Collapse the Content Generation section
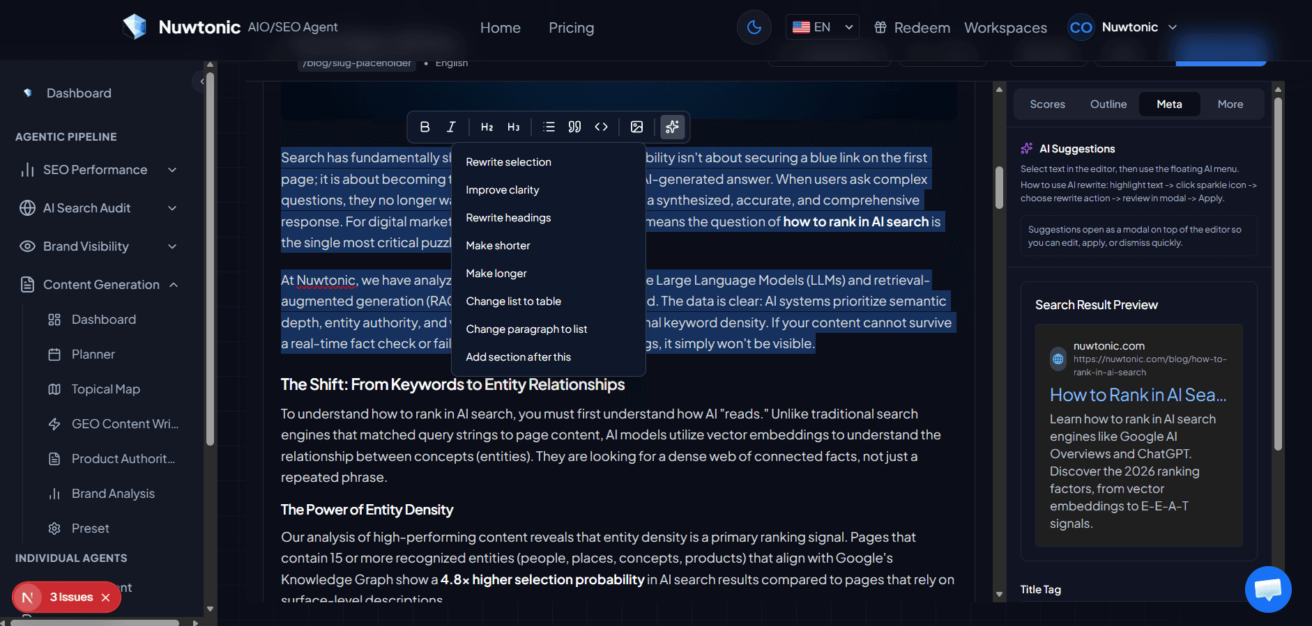The width and height of the screenshot is (1312, 626). (174, 285)
